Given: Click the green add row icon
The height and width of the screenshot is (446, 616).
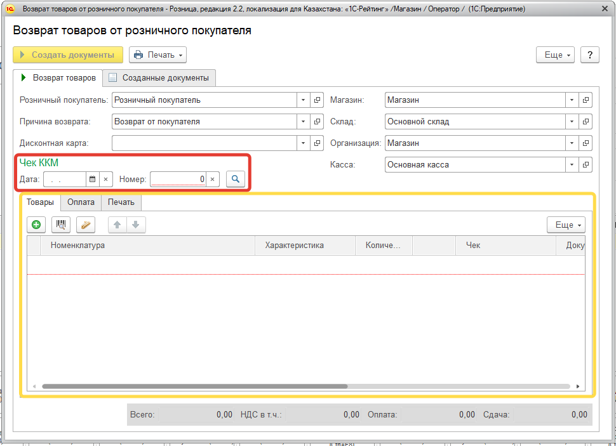Looking at the screenshot, I should 36,225.
